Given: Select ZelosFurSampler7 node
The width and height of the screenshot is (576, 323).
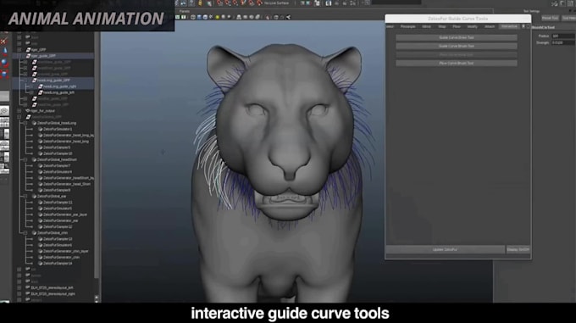Looking at the screenshot, I should coord(57,165).
